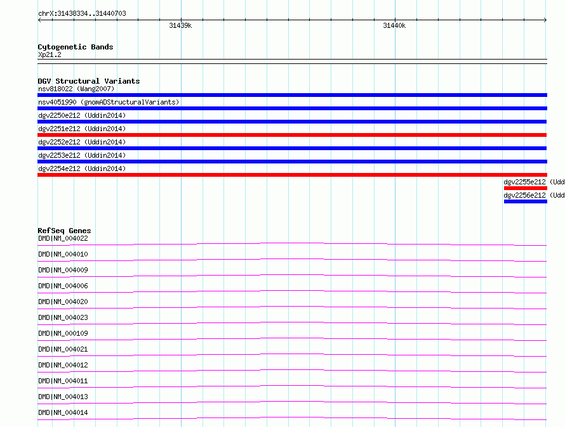This screenshot has width=565, height=427.
Task: Select the DMD|NM_004013 transcript label
Action: pyautogui.click(x=63, y=397)
